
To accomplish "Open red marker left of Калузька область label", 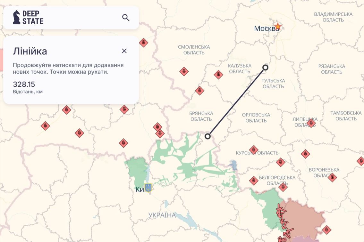I will coord(218,75).
